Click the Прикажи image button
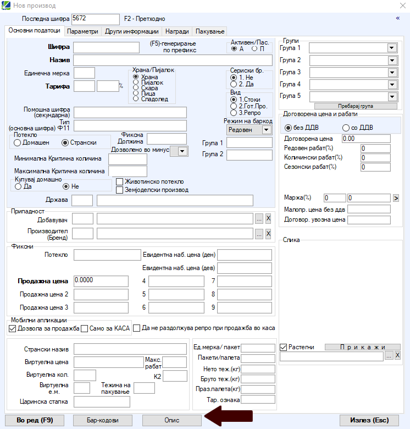 pyautogui.click(x=363, y=347)
